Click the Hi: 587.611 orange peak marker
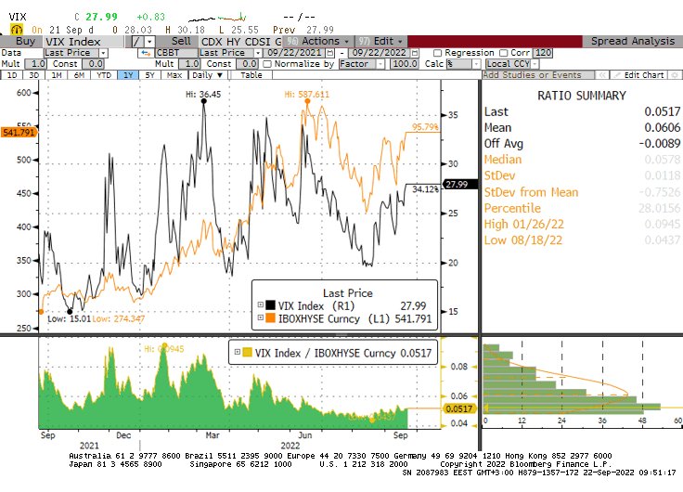This screenshot has height=492, width=683. coord(307,101)
